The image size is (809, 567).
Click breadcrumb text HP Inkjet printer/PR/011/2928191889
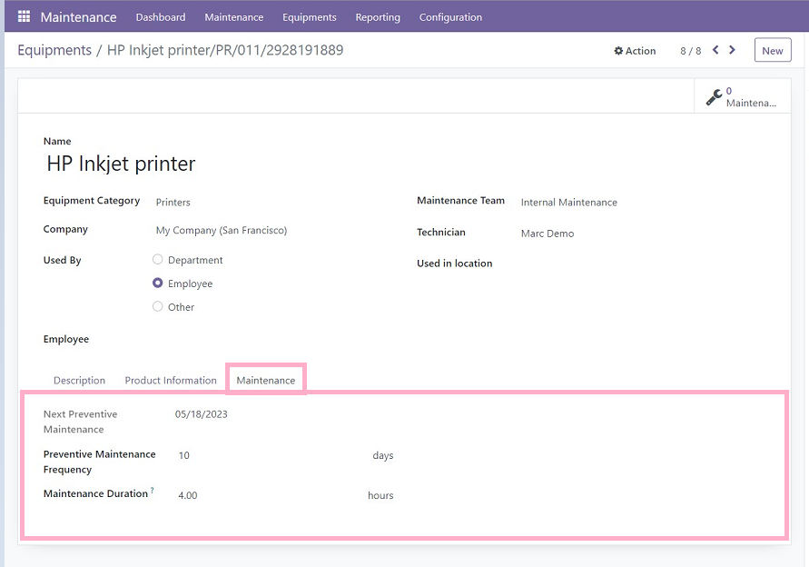225,50
